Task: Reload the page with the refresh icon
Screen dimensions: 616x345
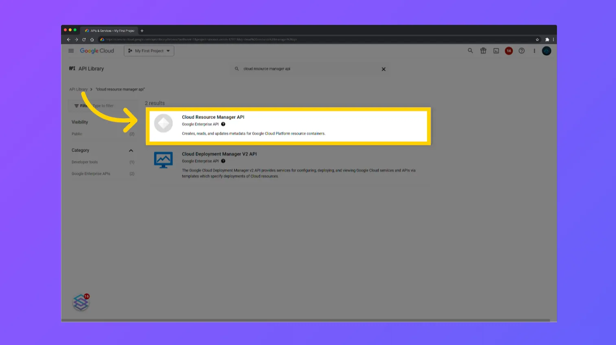Action: tap(84, 40)
